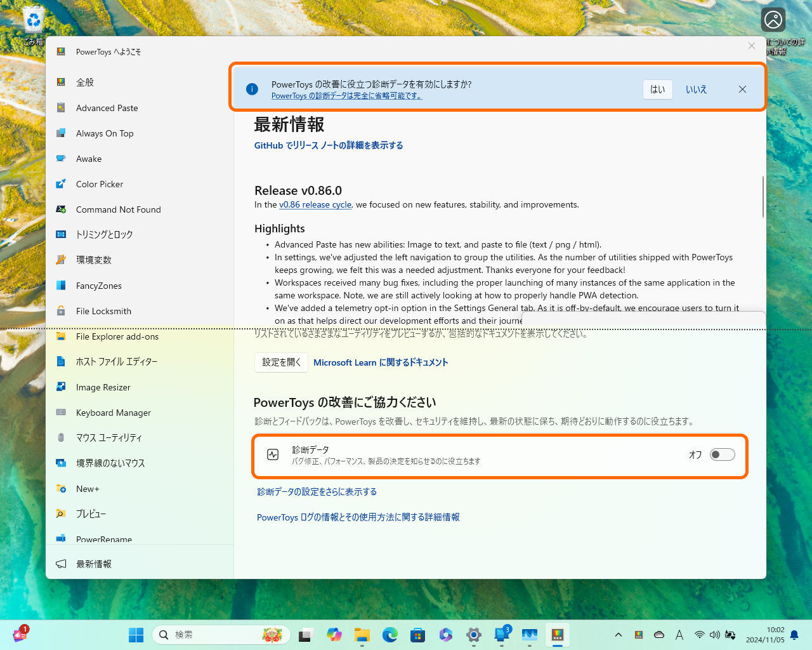Click the "Highlights" heading text

coord(280,229)
